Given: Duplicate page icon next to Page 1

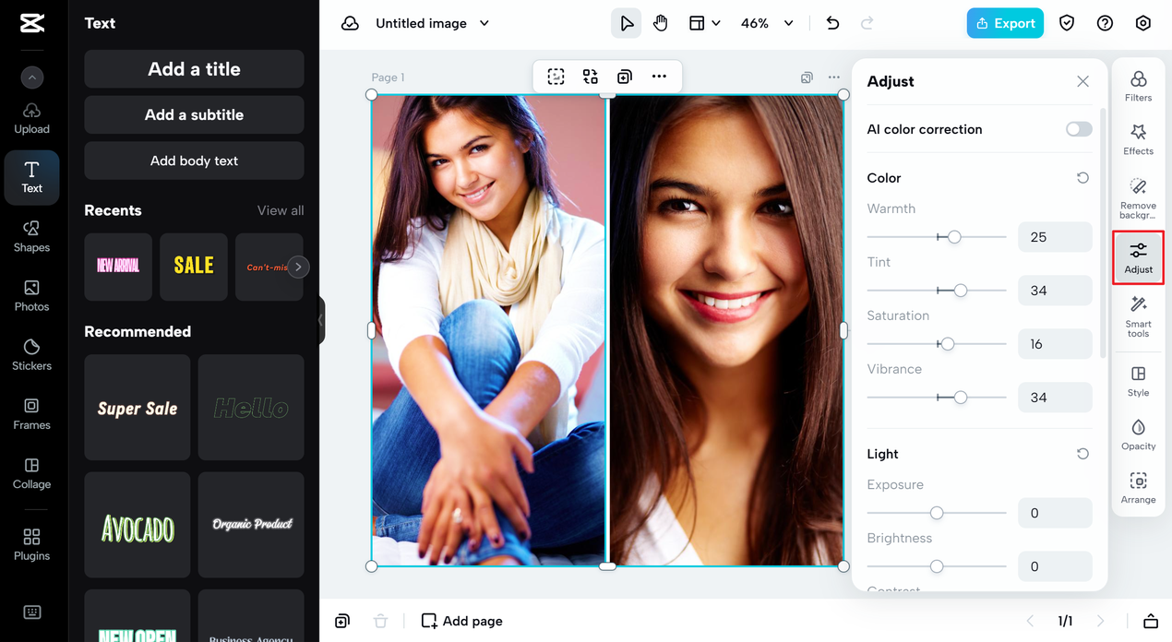Looking at the screenshot, I should (x=807, y=77).
